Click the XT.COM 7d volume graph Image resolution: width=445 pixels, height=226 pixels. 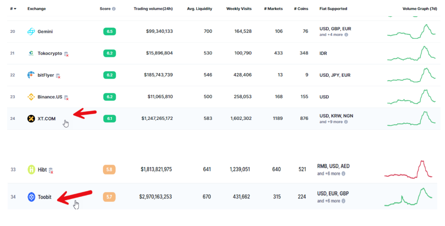[x=411, y=119]
